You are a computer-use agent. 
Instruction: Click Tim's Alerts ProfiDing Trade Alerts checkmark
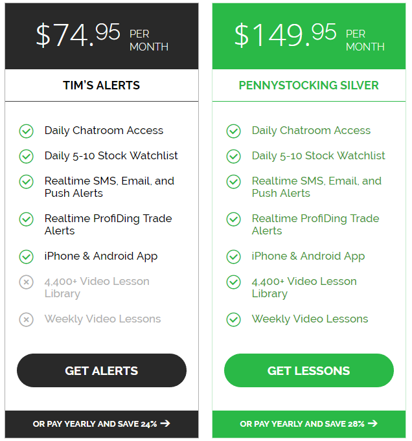26,219
